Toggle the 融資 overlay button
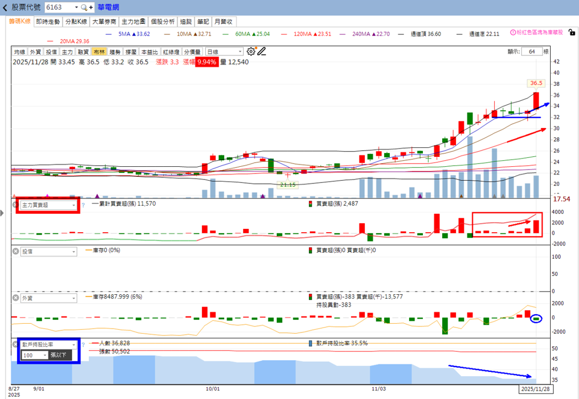This screenshot has height=399, width=579. click(x=83, y=52)
